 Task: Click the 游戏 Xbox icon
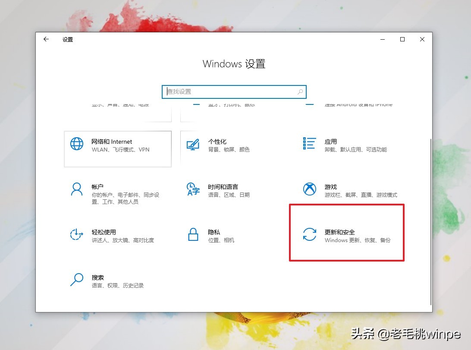(309, 189)
